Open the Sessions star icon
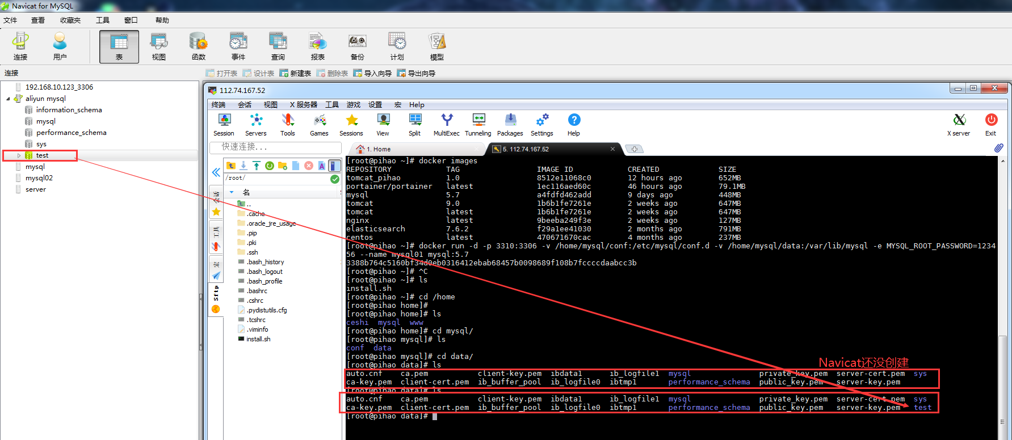 tap(351, 125)
